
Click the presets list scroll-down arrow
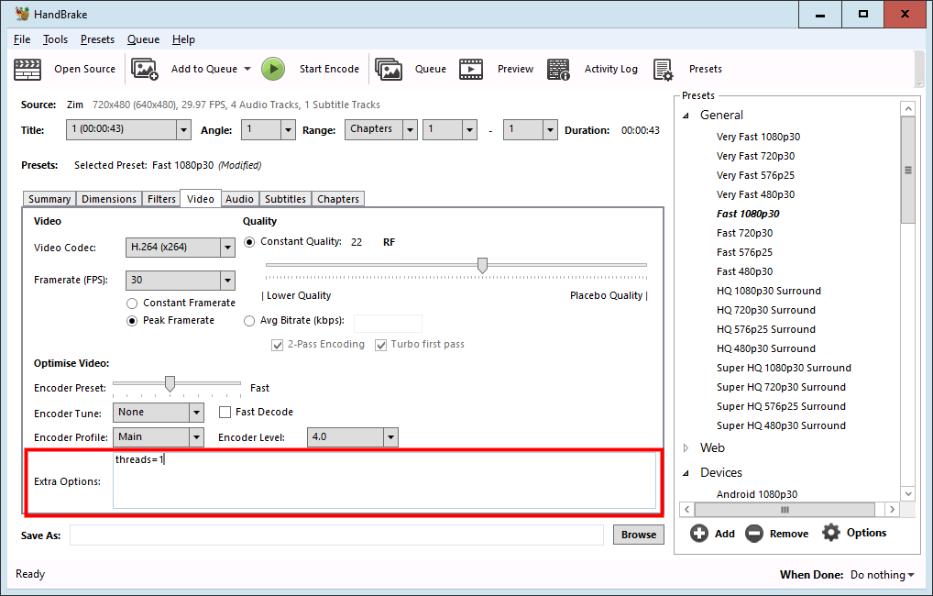tap(908, 493)
